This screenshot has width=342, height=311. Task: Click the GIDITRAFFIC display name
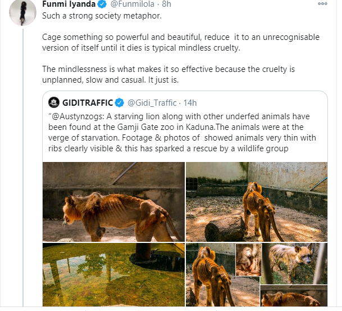(88, 102)
